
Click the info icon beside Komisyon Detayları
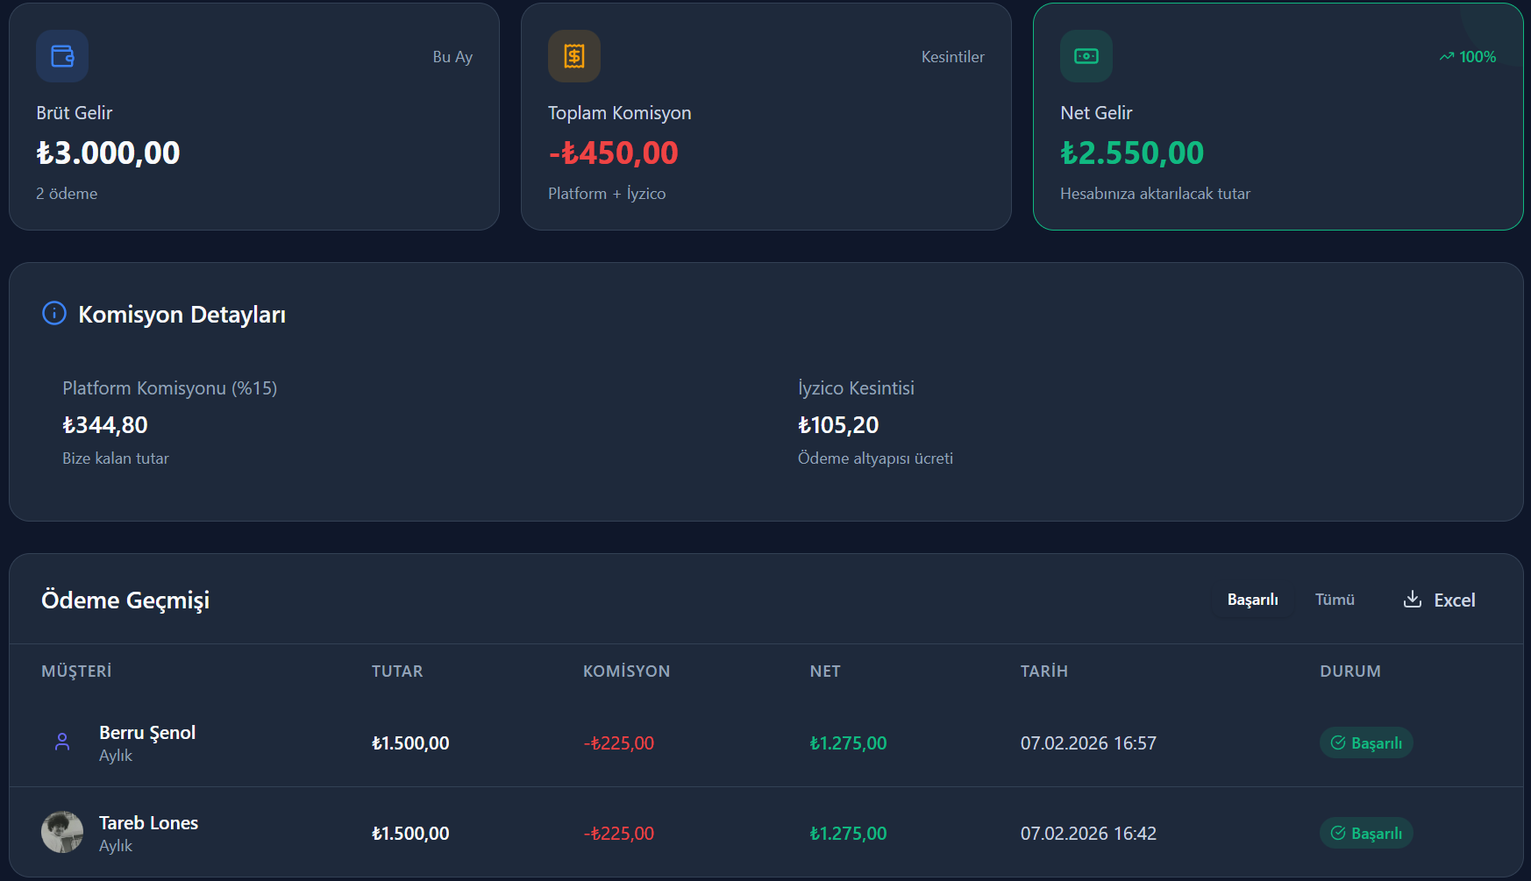pyautogui.click(x=54, y=313)
